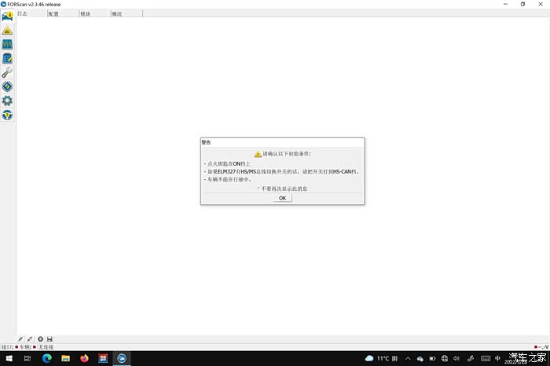Open the chip module programming section
This screenshot has width=550, height=366.
pos(7,86)
